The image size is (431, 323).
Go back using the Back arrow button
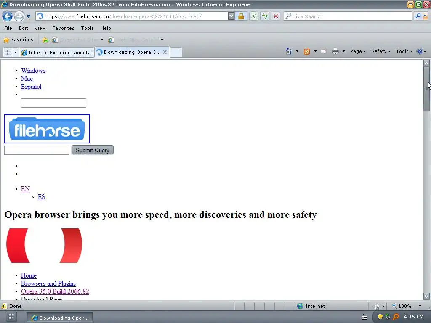8,16
